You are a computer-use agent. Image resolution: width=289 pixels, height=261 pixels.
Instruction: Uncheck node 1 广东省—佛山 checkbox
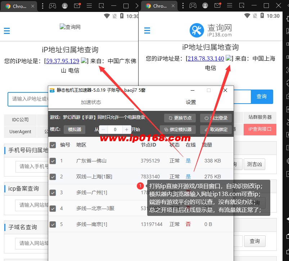(53, 161)
